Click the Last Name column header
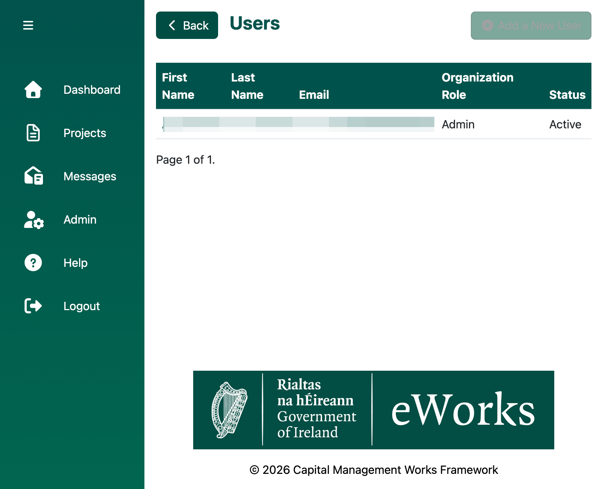This screenshot has height=489, width=603. 247,86
